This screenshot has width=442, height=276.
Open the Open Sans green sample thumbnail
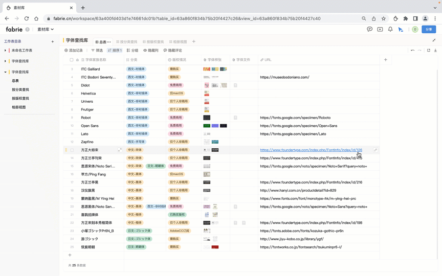point(207,126)
